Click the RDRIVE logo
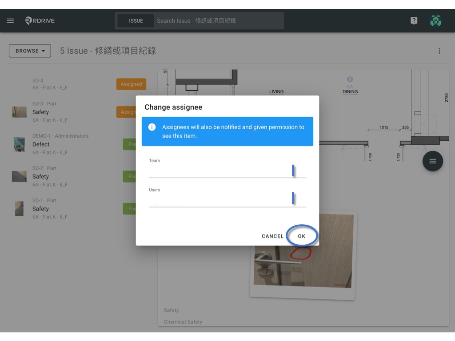Image resolution: width=455 pixels, height=341 pixels. point(40,20)
